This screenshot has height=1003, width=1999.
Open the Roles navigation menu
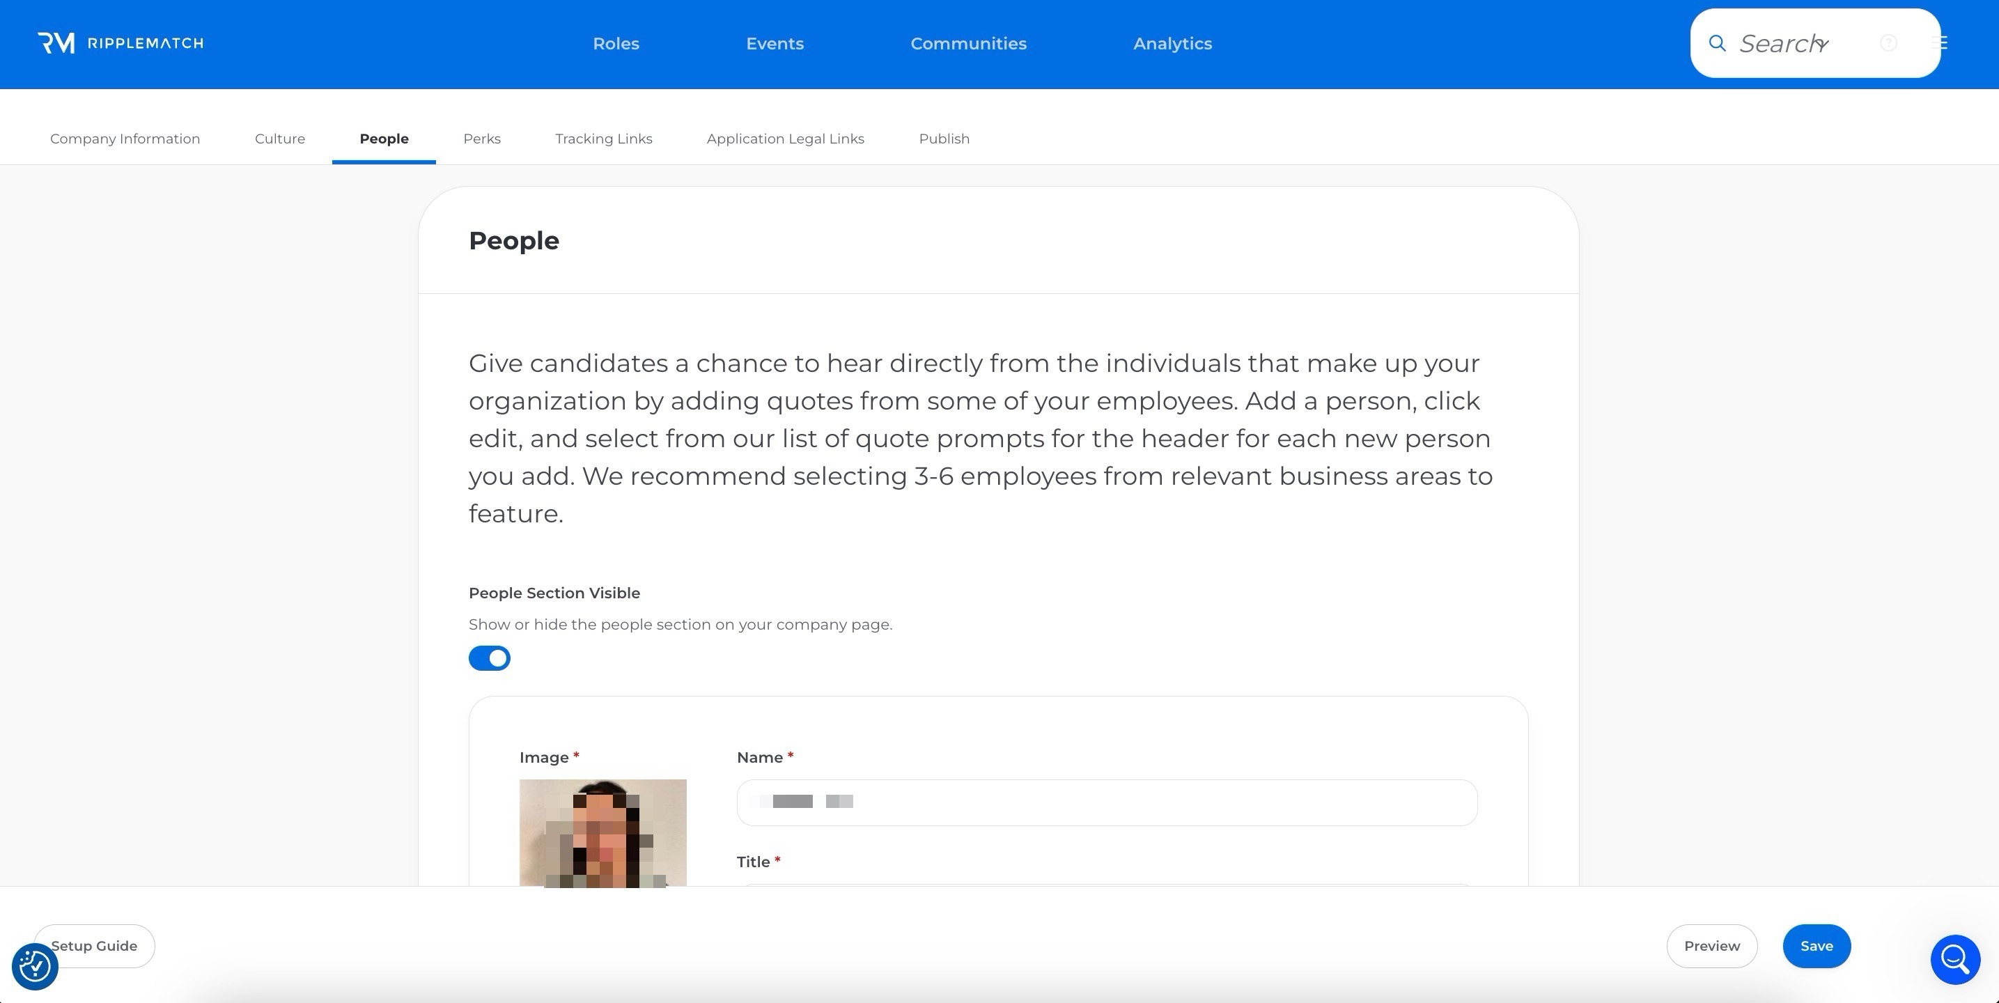tap(616, 43)
